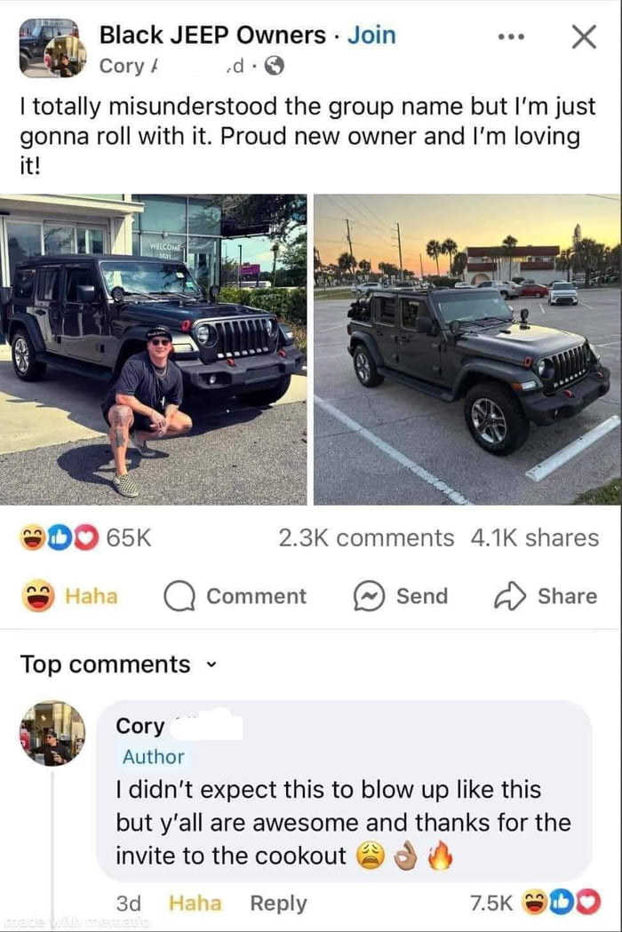
Task: Open the three-dot post options menu
Action: pos(512,36)
